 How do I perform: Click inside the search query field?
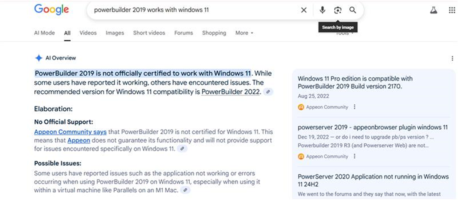191,10
